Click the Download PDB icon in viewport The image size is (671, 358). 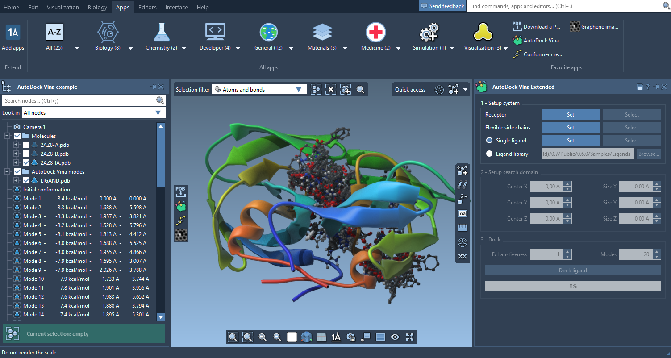point(180,192)
